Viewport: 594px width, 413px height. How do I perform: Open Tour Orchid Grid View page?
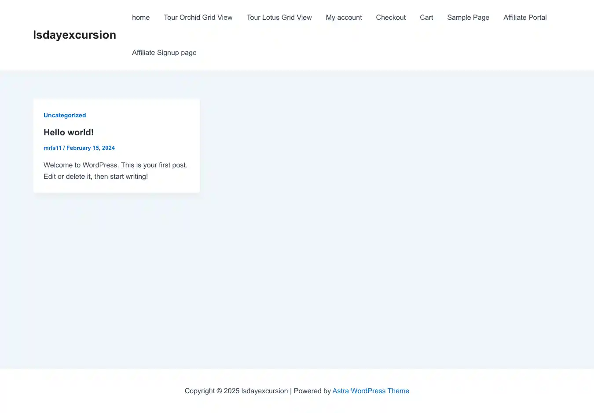[x=198, y=18]
